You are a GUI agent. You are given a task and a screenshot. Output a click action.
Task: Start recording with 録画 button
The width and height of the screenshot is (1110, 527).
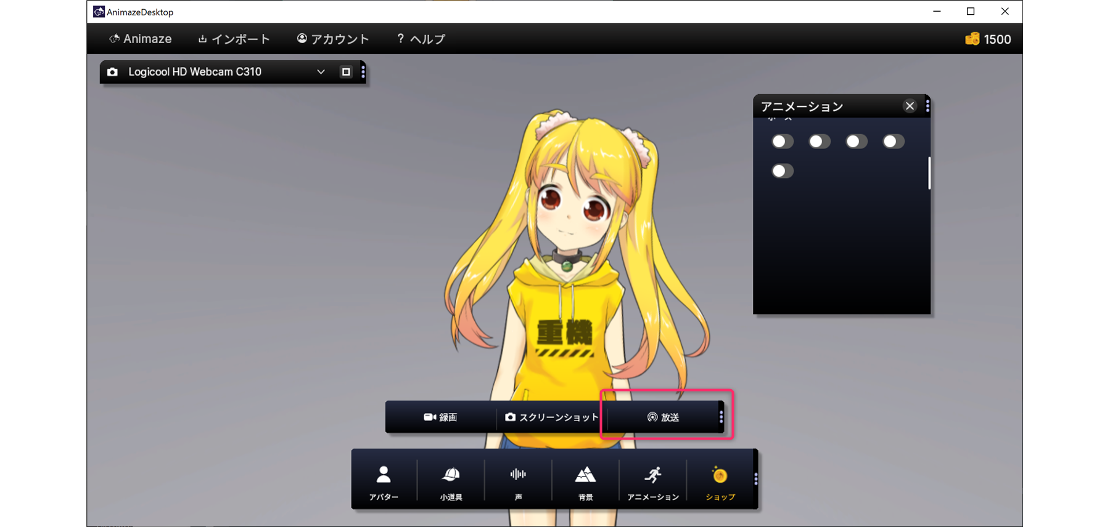[x=440, y=417]
